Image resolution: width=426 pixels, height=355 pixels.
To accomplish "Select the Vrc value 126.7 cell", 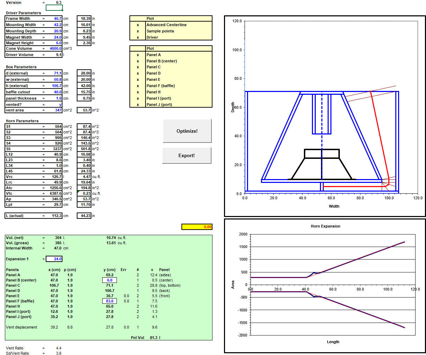I will click(54, 177).
